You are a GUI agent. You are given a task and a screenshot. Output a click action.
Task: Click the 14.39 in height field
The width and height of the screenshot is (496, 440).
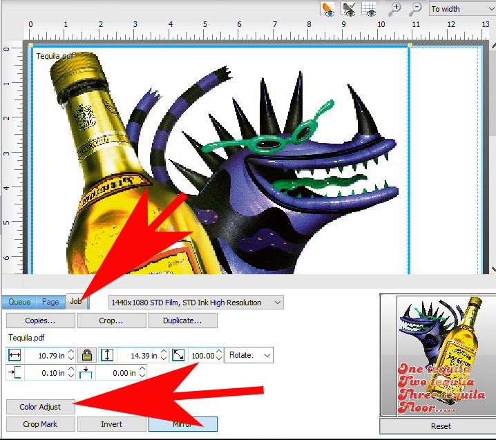coord(139,356)
